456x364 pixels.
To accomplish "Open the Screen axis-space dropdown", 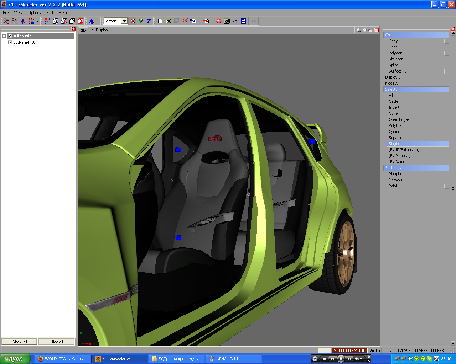I will click(124, 21).
